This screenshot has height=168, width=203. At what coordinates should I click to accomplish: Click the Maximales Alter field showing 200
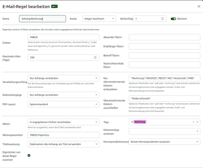[x=63, y=57]
